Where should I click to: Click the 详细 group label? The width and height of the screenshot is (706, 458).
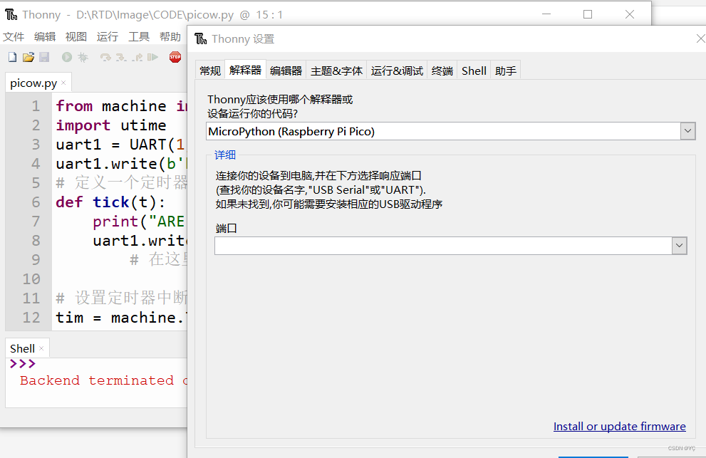[x=225, y=155]
